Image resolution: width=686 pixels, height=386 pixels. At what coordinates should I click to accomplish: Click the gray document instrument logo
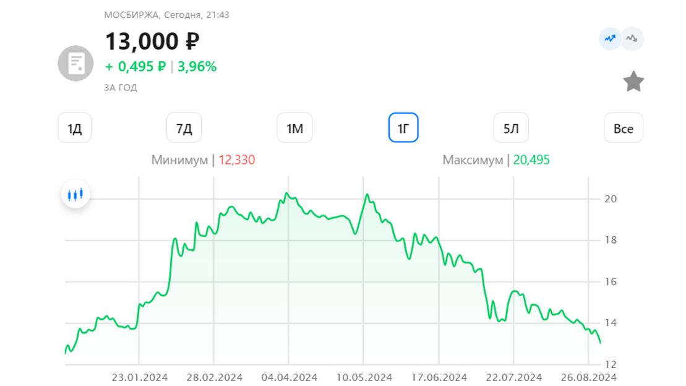[x=75, y=64]
